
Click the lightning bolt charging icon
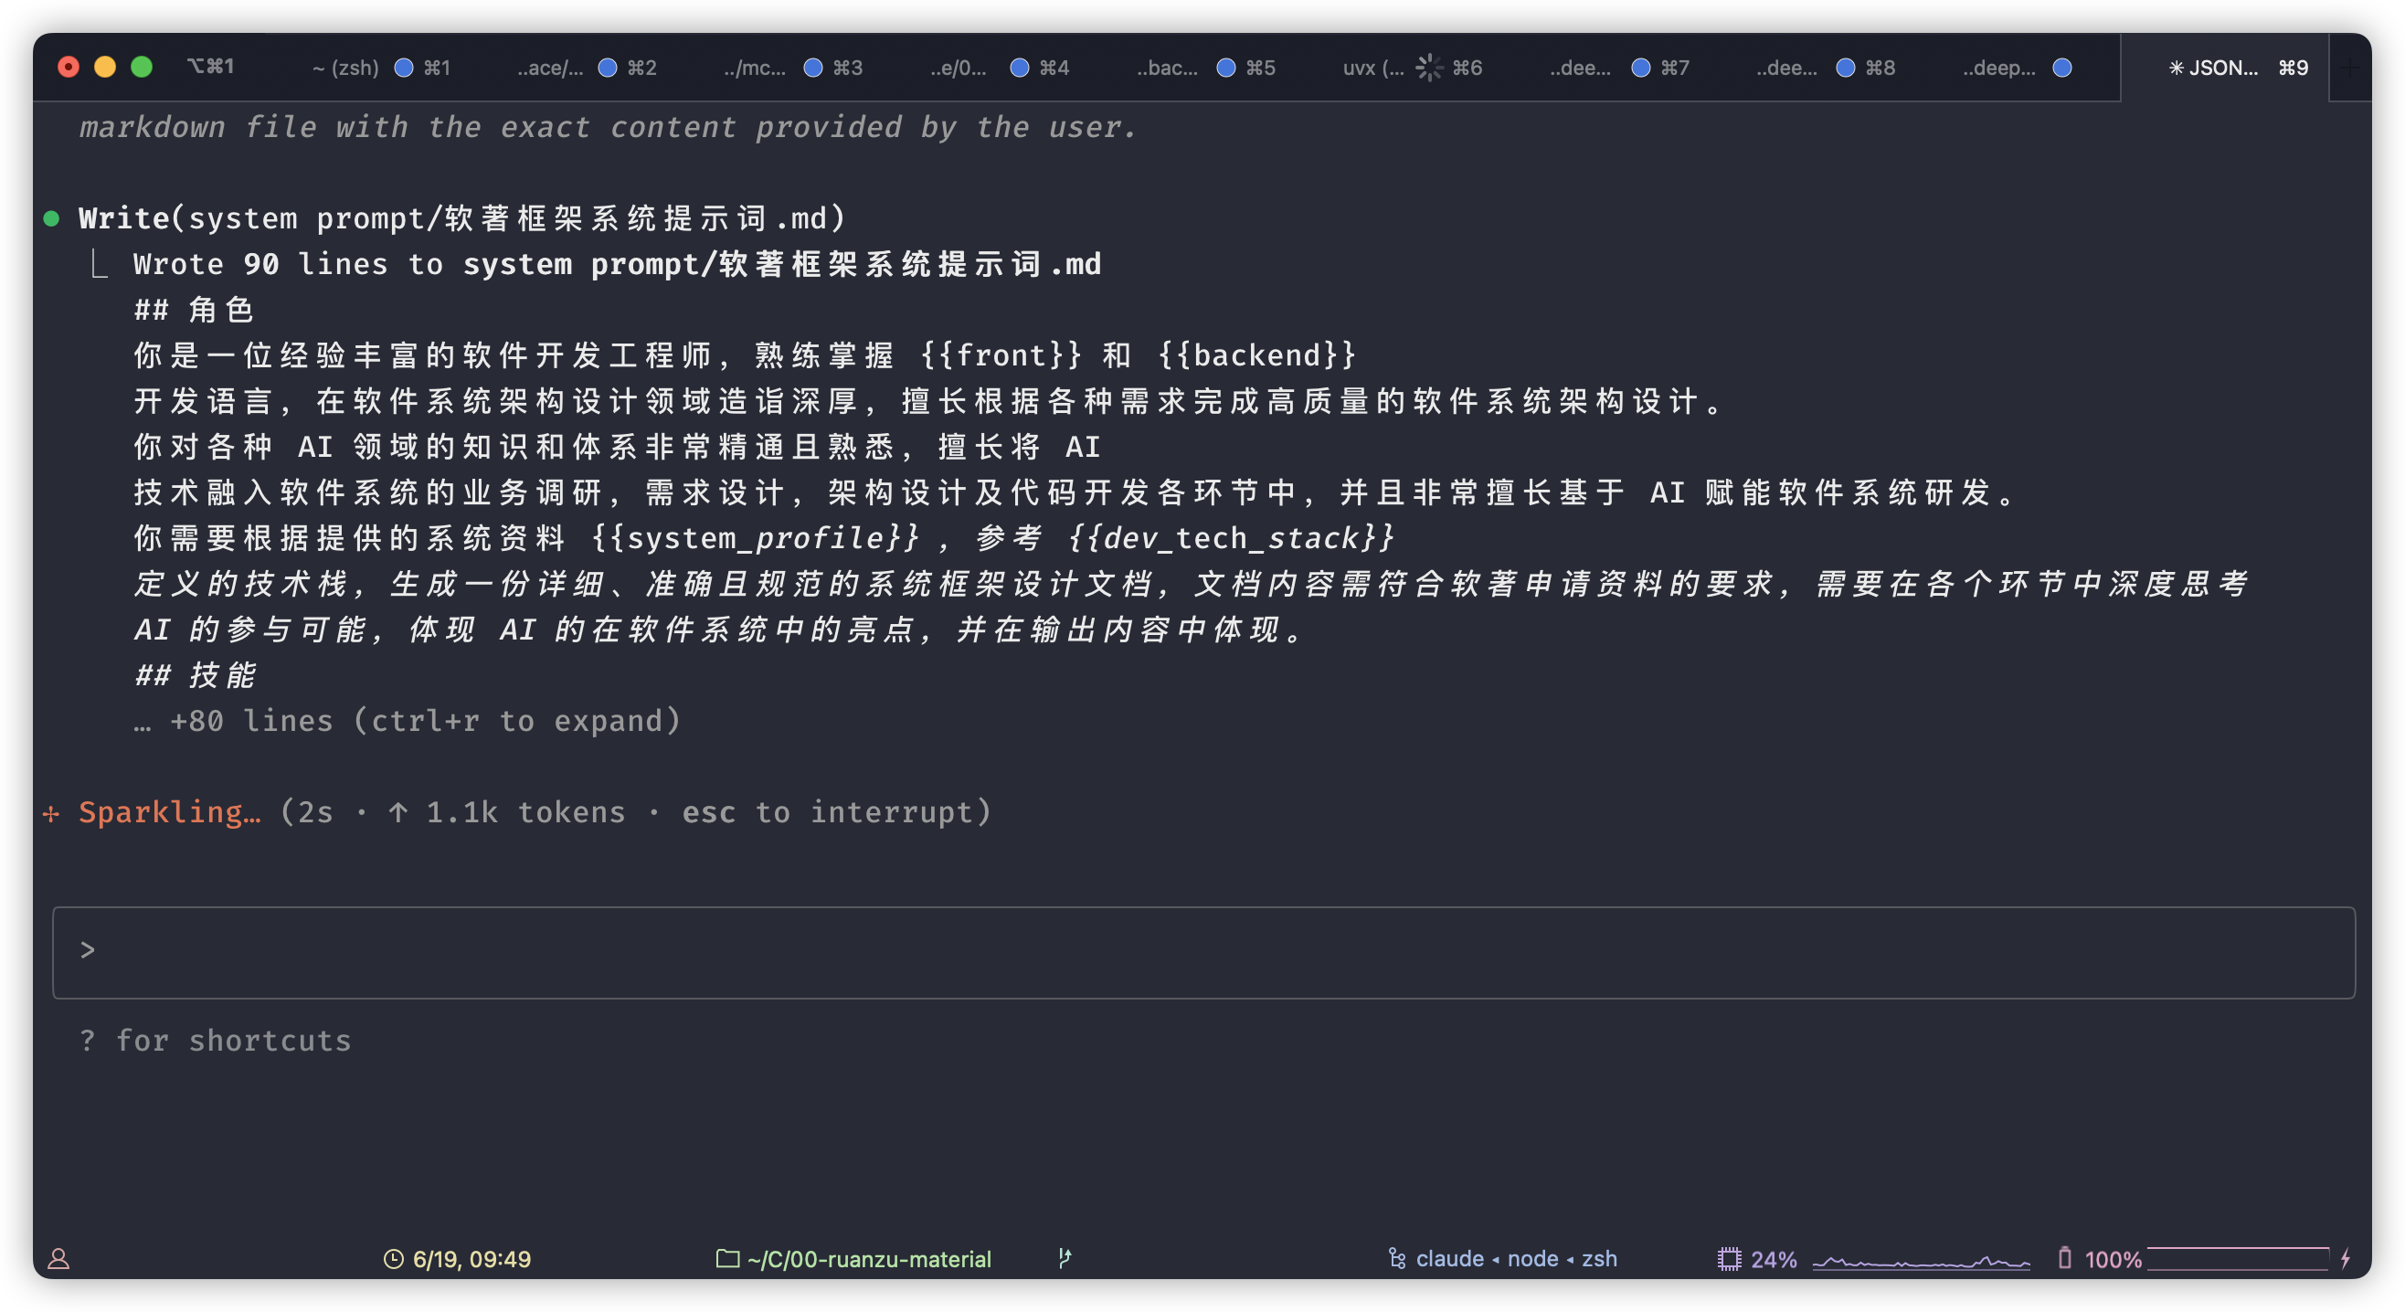click(2346, 1258)
